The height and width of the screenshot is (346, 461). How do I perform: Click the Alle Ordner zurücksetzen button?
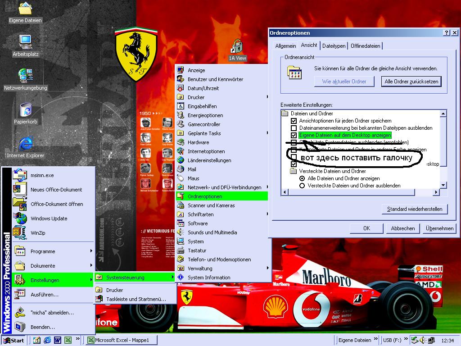point(411,82)
